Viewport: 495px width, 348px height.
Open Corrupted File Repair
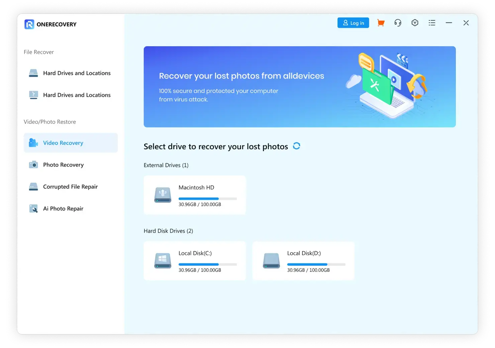coord(70,187)
